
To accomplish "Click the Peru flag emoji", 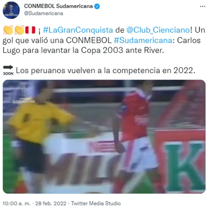I will [x=30, y=30].
